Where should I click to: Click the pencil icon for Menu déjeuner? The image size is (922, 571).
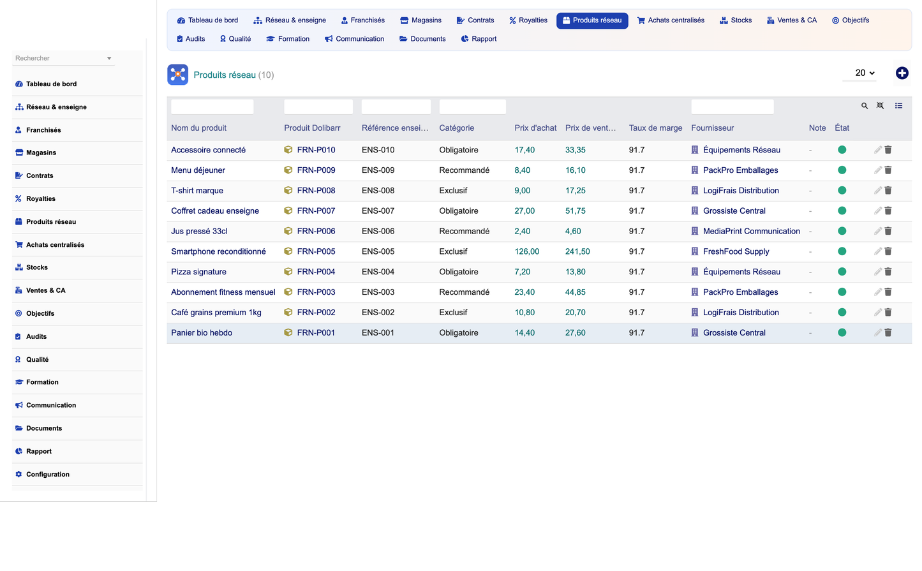click(878, 170)
